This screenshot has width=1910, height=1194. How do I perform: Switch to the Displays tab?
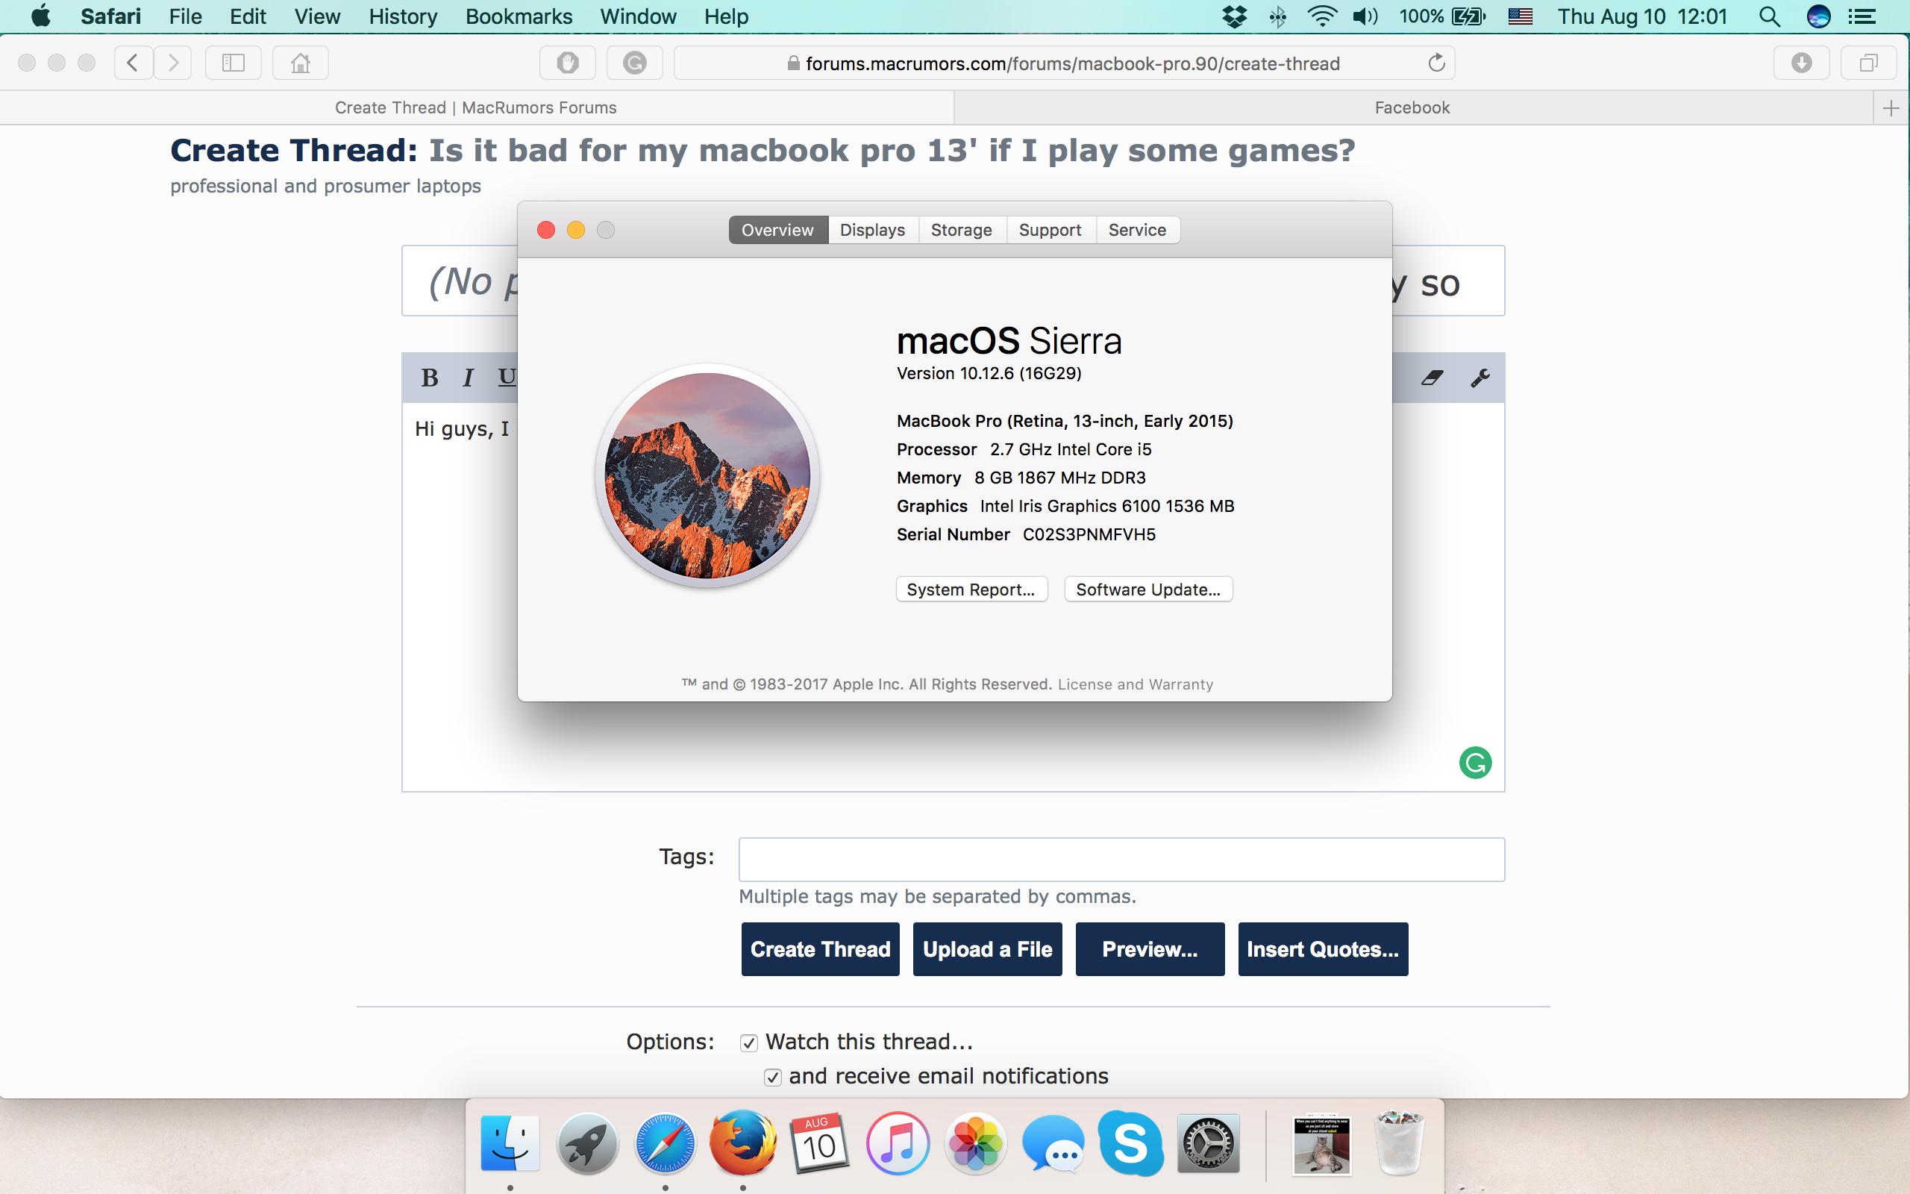[x=872, y=230]
